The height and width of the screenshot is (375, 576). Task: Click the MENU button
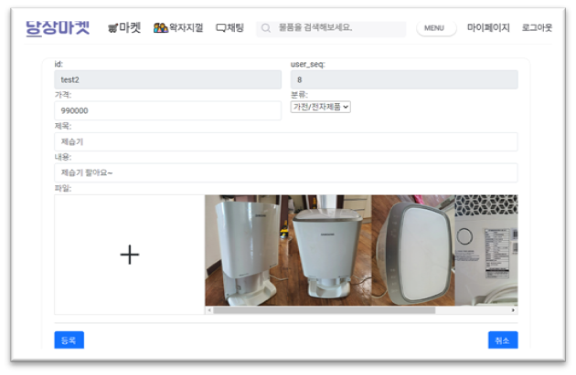tap(436, 28)
